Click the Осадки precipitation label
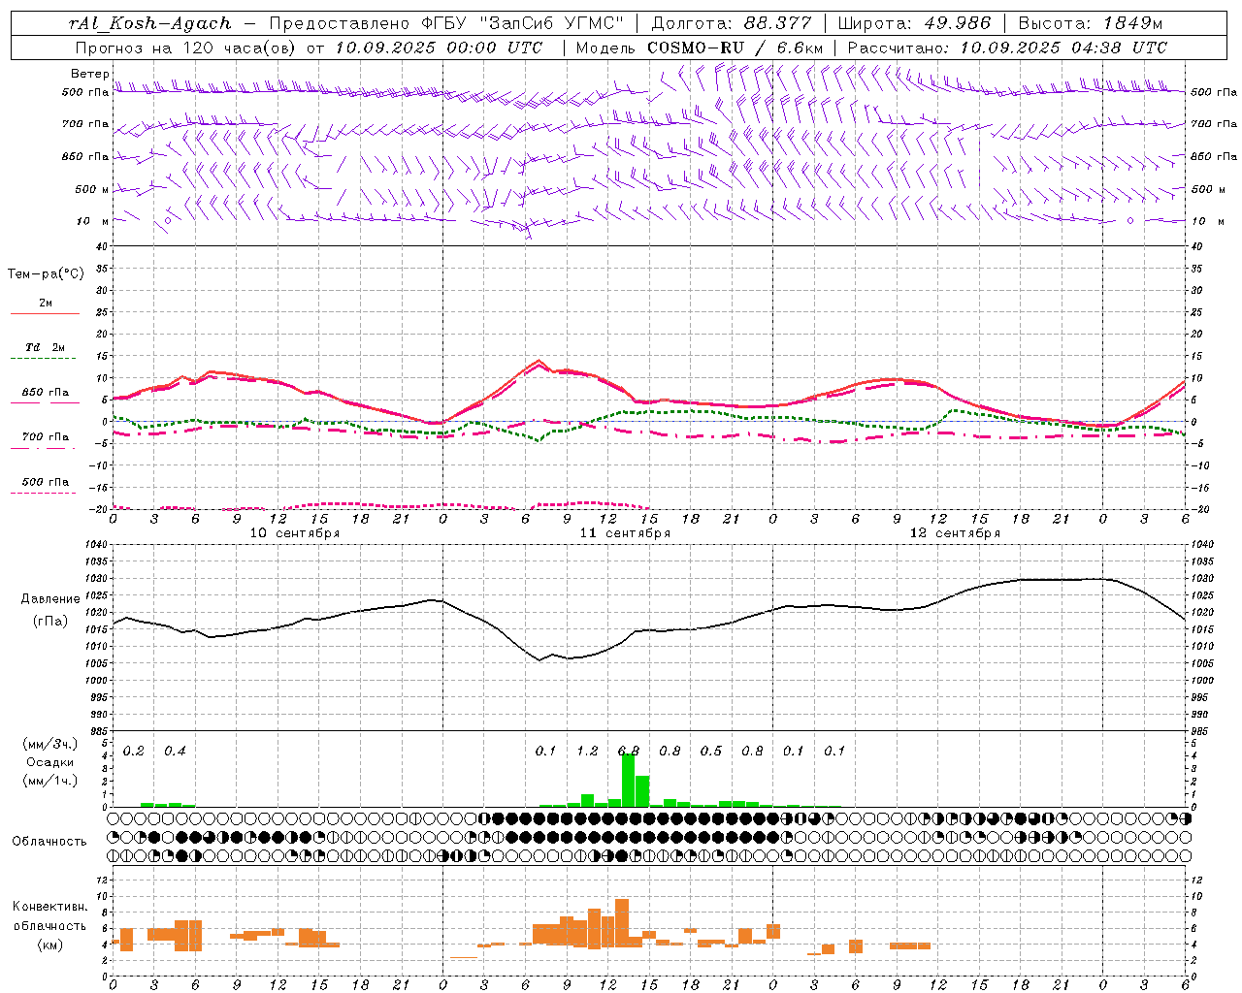The height and width of the screenshot is (993, 1242). 49,762
